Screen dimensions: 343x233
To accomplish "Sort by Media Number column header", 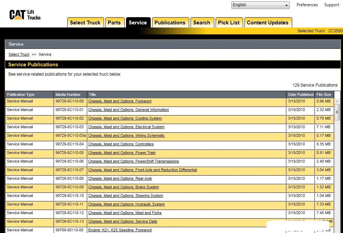I will click(x=70, y=95).
